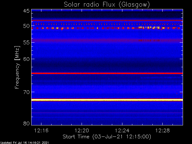Click the 12:24 time axis label
The height and width of the screenshot is (144, 192).
point(122,130)
